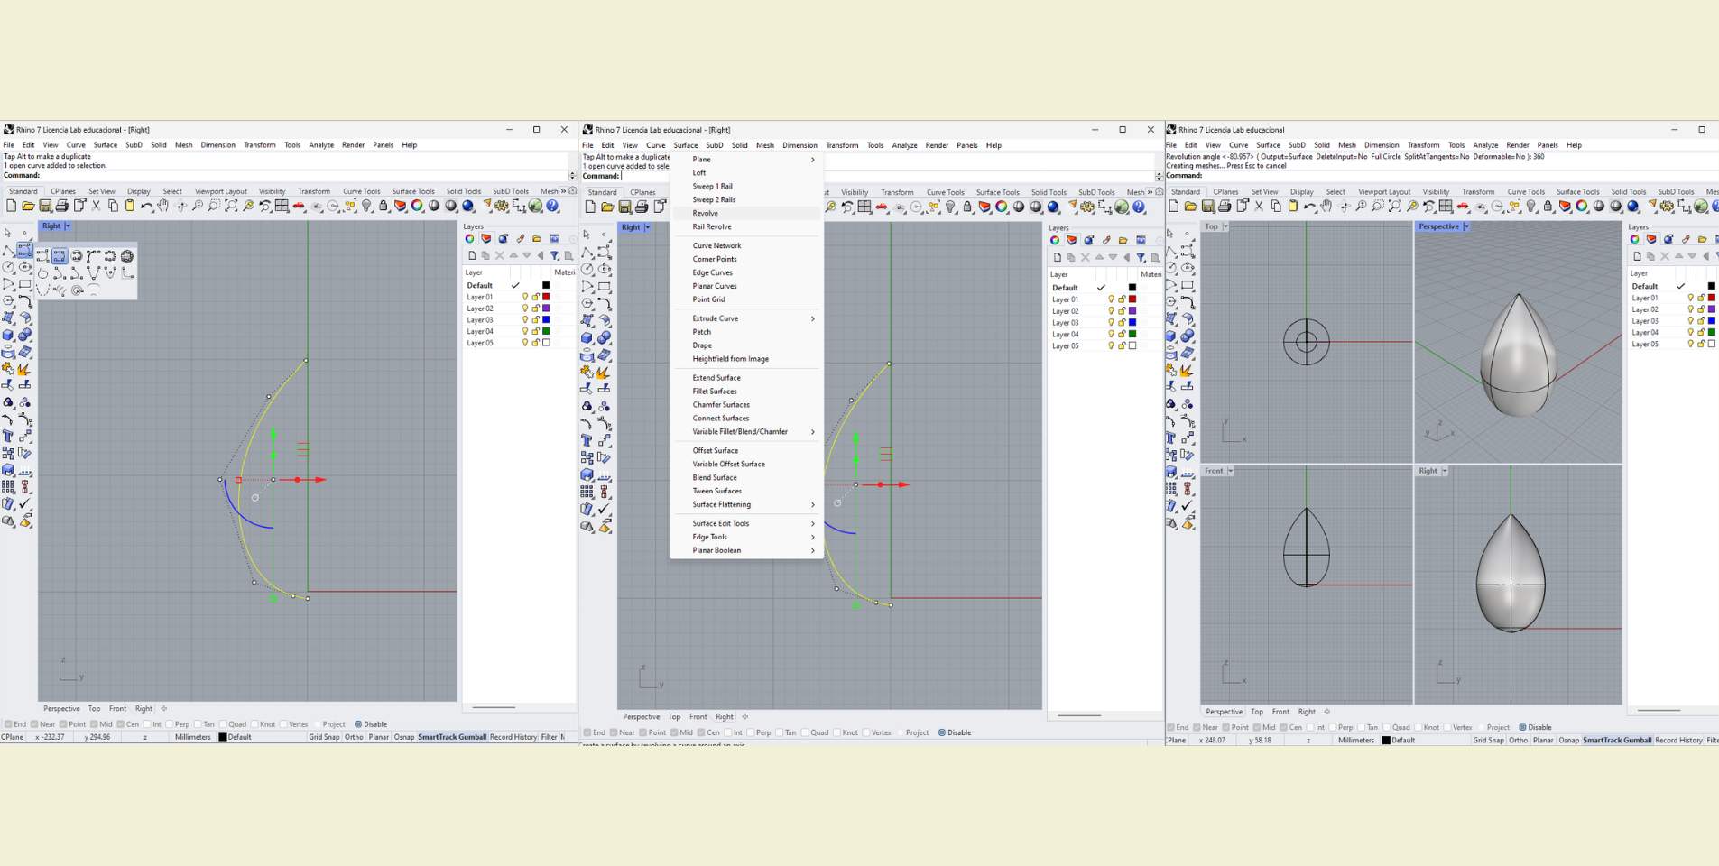Click red car icon in right window toolbar

(x=1462, y=207)
